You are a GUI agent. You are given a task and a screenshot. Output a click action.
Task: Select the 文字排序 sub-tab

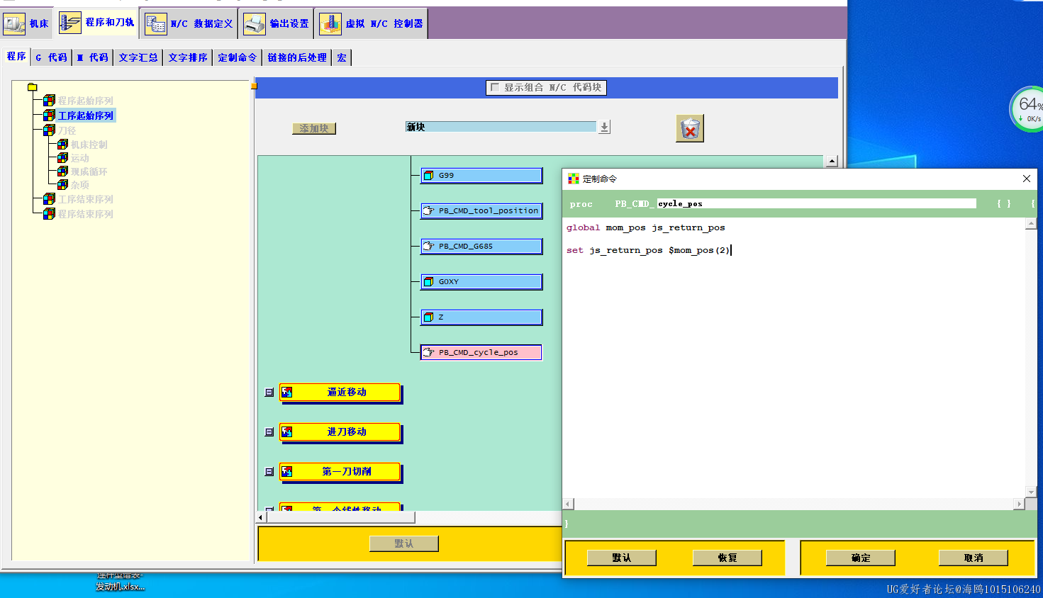pyautogui.click(x=188, y=57)
